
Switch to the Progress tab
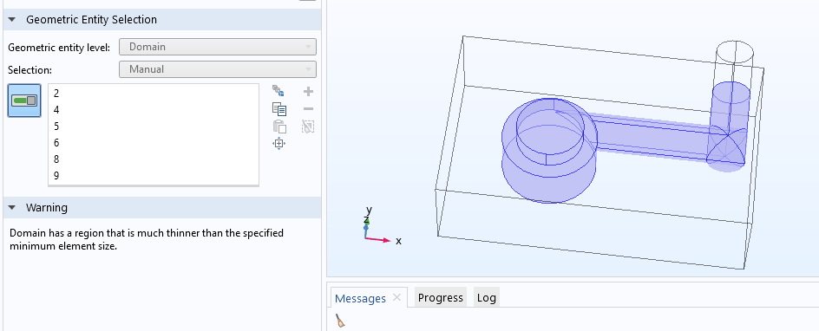coord(441,297)
